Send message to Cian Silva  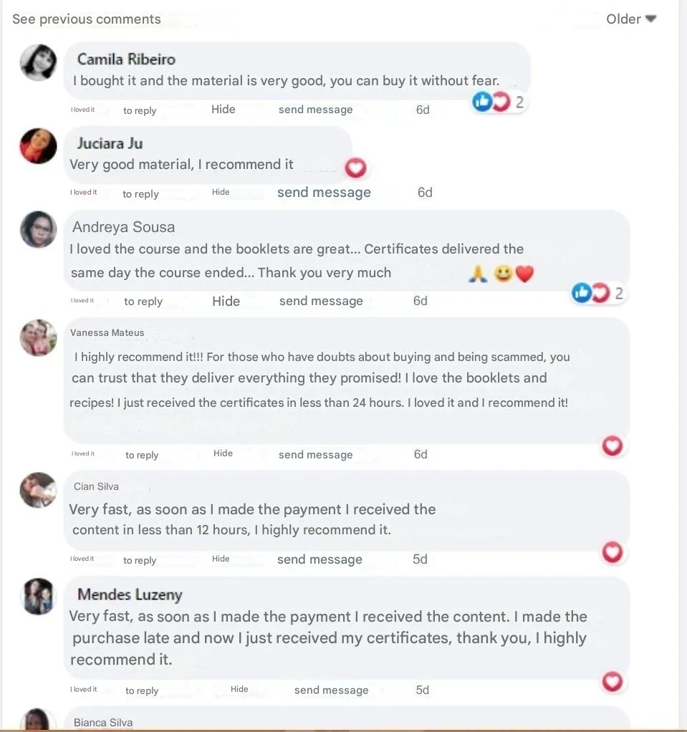[320, 560]
